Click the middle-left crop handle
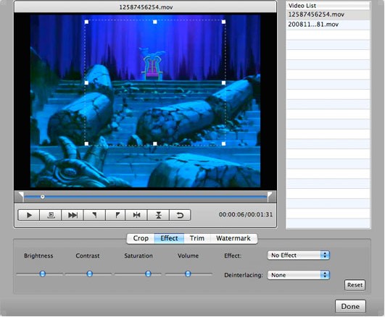Image resolution: width=385 pixels, height=317 pixels. click(x=86, y=83)
